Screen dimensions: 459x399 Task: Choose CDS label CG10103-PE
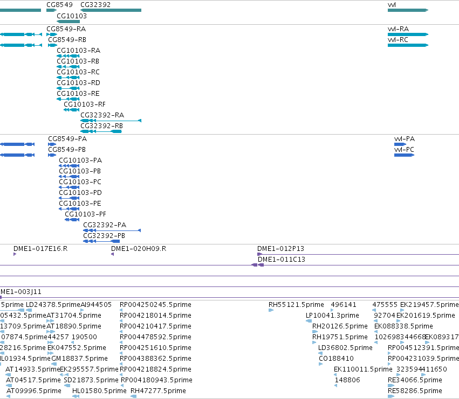80,204
